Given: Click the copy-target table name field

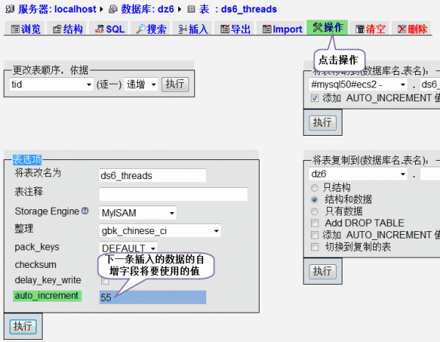Looking at the screenshot, I should point(430,174).
